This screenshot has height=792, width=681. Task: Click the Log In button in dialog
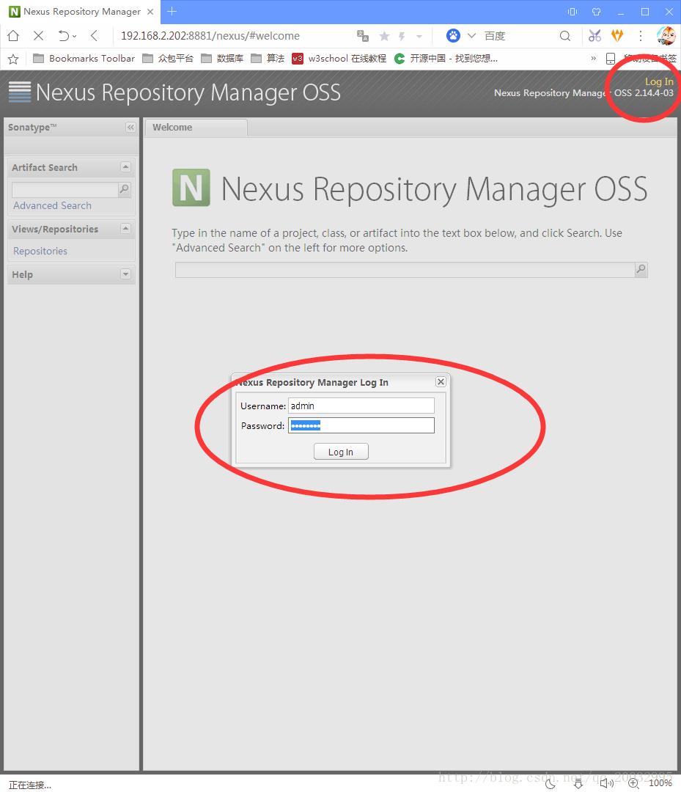[341, 452]
